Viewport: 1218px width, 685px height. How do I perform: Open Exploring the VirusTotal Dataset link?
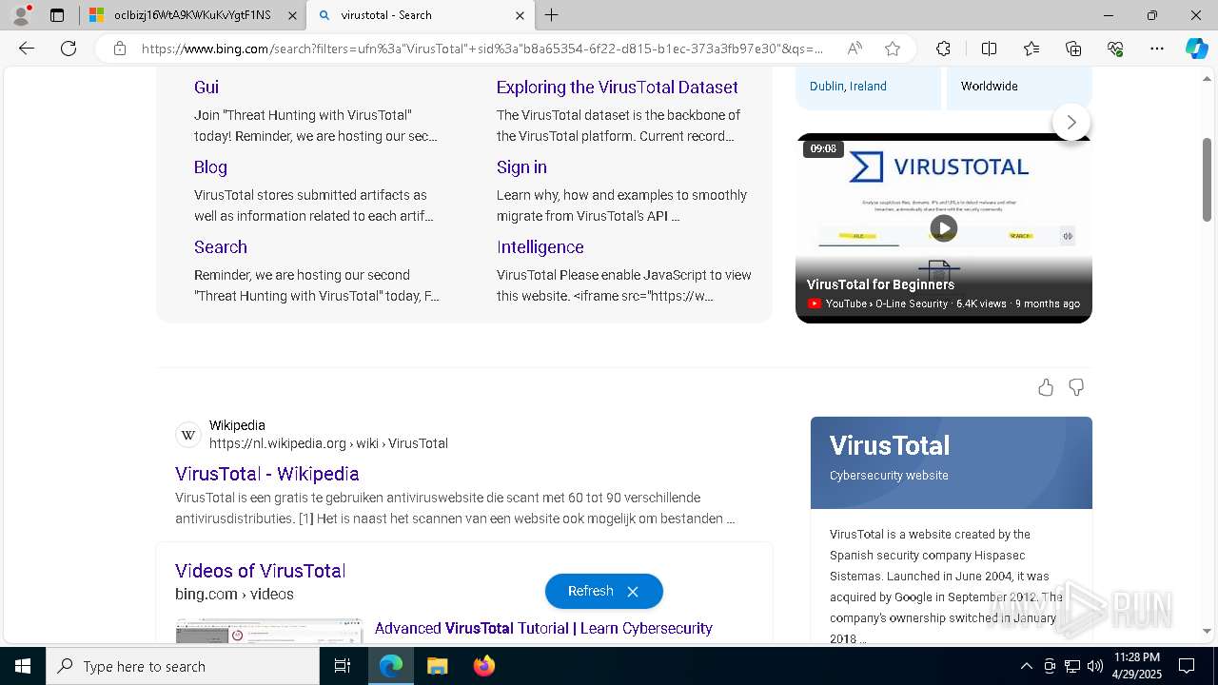pos(618,87)
